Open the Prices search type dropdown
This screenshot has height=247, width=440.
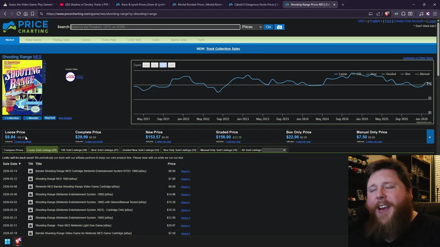click(252, 27)
